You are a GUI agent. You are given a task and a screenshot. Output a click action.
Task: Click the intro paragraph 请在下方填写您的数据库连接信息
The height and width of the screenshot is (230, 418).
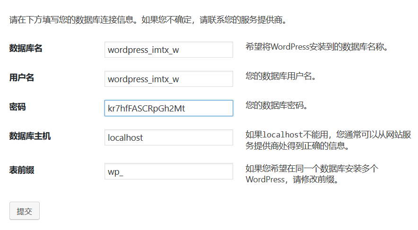[x=148, y=20]
